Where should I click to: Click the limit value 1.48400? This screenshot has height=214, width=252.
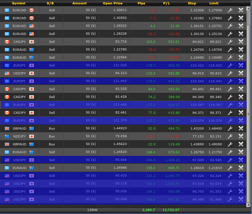click(215, 129)
